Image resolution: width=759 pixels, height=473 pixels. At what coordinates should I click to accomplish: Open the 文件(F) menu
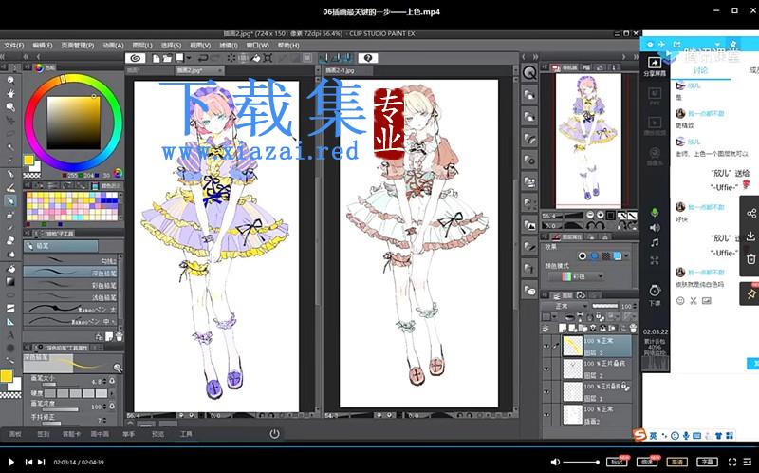click(x=13, y=45)
